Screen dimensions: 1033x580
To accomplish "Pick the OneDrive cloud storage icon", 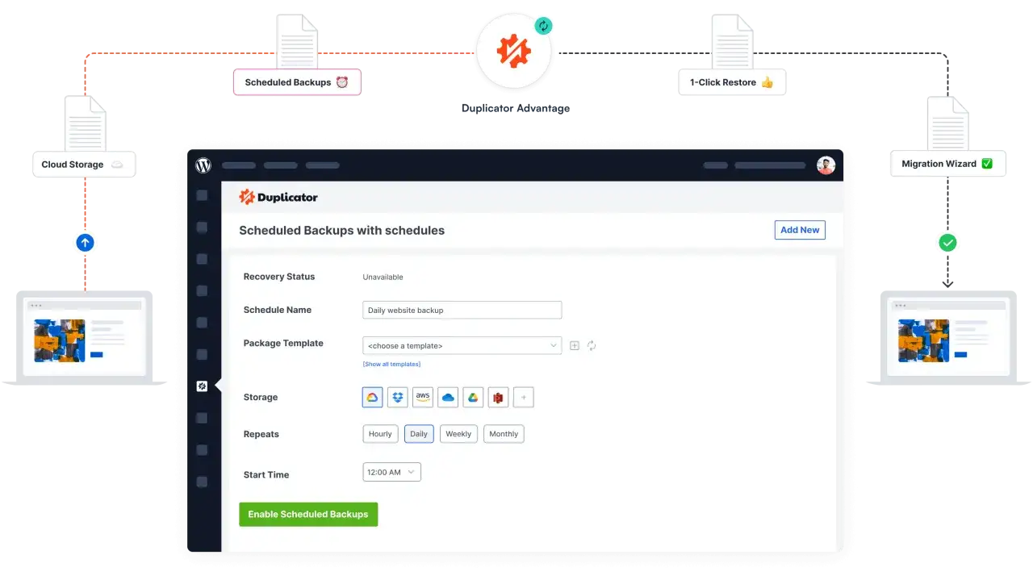I will (448, 397).
